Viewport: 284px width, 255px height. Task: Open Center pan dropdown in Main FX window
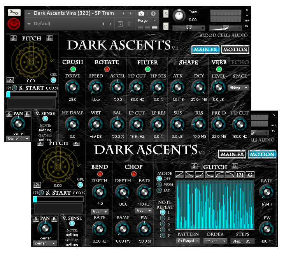click(18, 139)
